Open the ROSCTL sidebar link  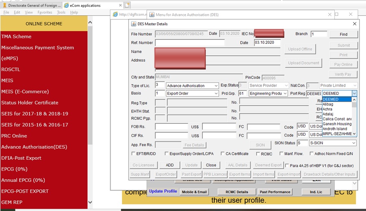click(11, 70)
